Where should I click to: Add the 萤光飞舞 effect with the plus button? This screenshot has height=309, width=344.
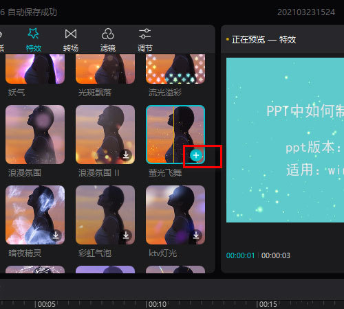pos(196,156)
